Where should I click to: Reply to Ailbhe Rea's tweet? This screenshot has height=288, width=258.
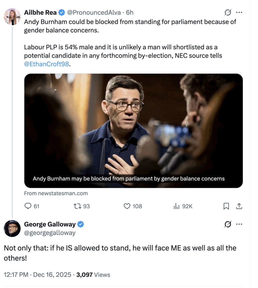click(28, 206)
